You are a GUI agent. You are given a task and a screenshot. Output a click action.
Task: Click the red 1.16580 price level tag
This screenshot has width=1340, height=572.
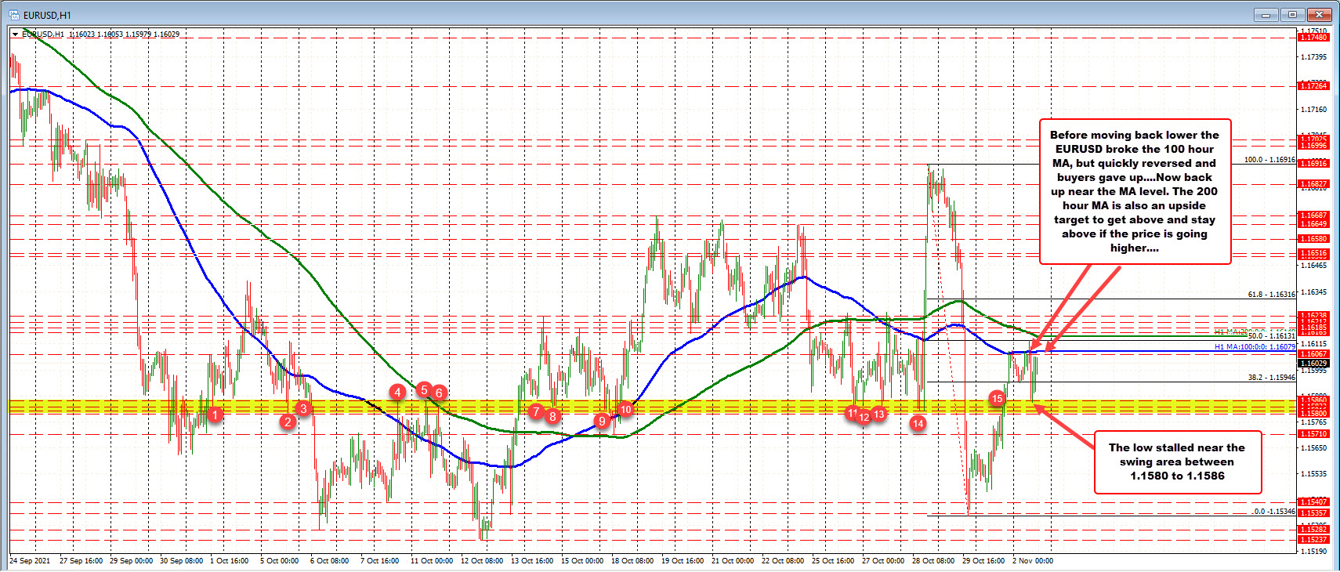[1313, 239]
